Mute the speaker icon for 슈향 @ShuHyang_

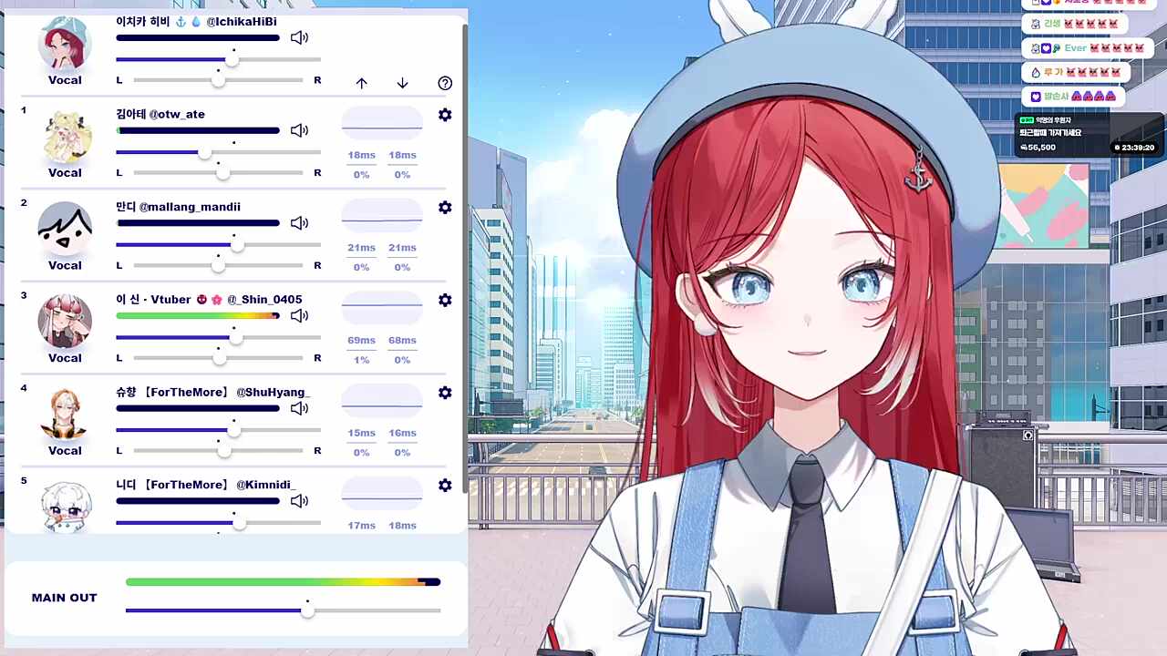(x=299, y=408)
